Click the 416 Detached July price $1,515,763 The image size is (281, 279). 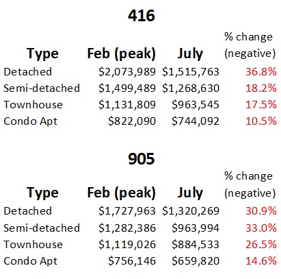click(x=191, y=72)
